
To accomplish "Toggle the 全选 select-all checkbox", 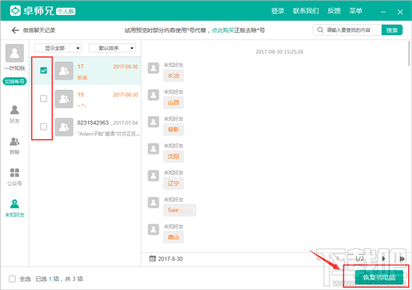I will point(12,279).
